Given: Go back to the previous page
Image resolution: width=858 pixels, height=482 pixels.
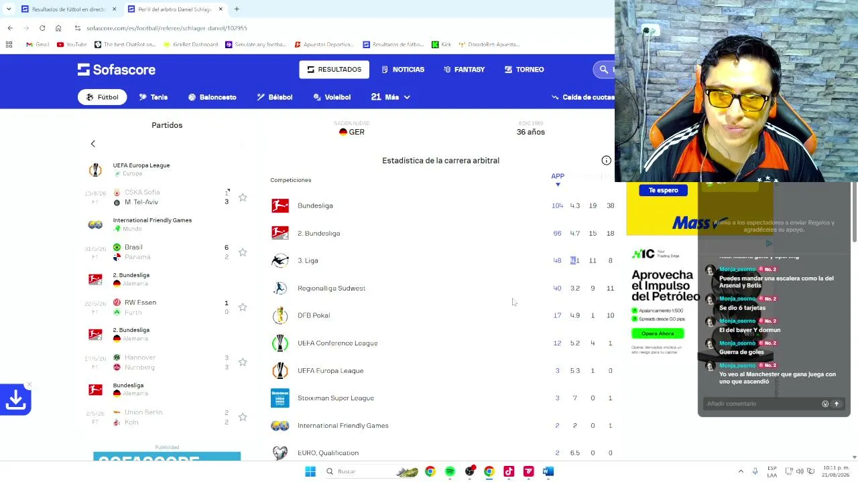Looking at the screenshot, I should coord(10,28).
